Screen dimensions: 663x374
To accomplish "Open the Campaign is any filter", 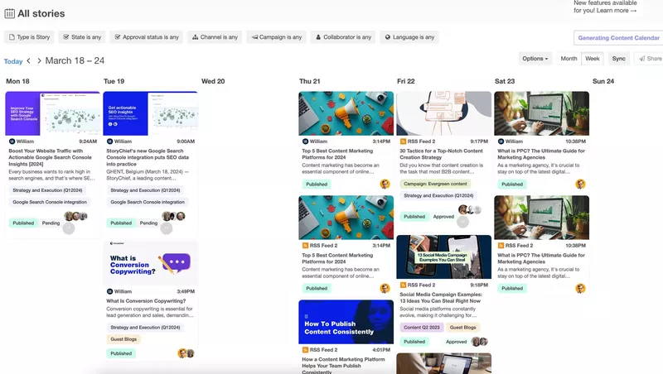I will 276,37.
